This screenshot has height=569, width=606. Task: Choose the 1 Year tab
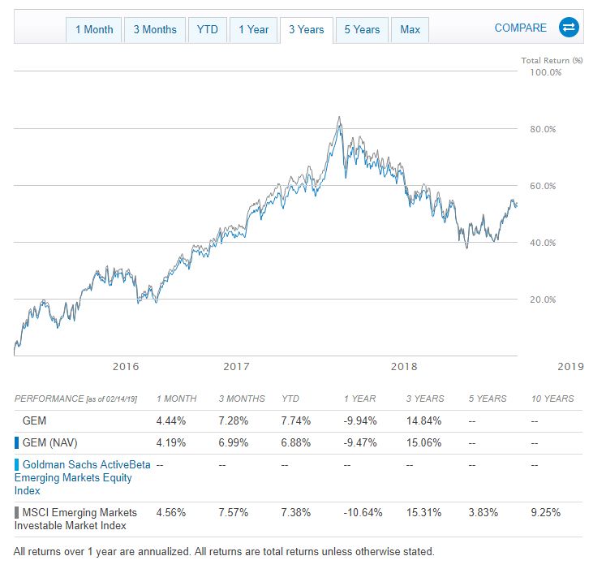pos(254,30)
